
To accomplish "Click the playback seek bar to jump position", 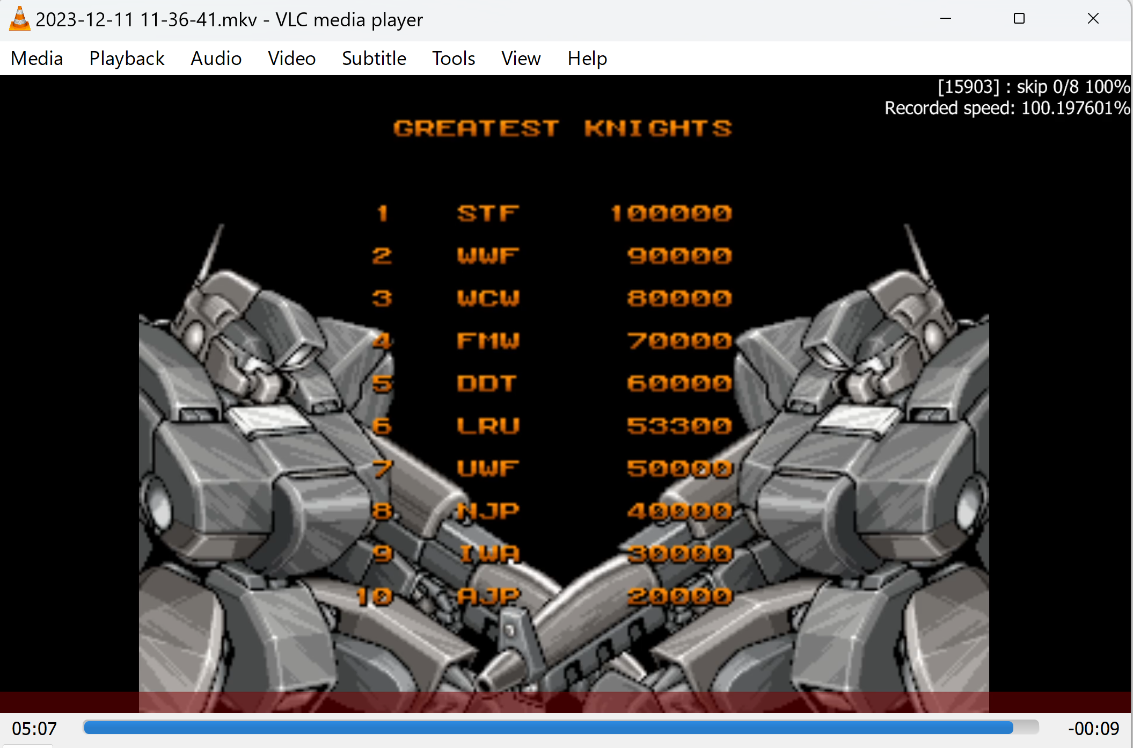I will pos(561,728).
